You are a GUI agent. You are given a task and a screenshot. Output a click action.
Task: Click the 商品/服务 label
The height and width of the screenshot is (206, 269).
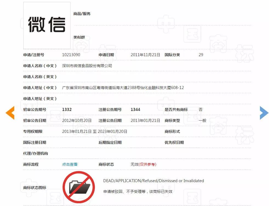[x=82, y=14]
